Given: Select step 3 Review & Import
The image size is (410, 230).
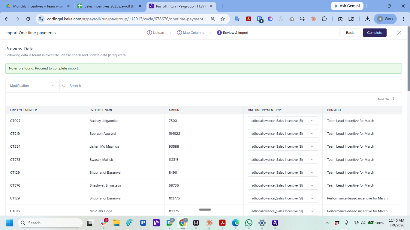Looking at the screenshot, I should coord(233,33).
